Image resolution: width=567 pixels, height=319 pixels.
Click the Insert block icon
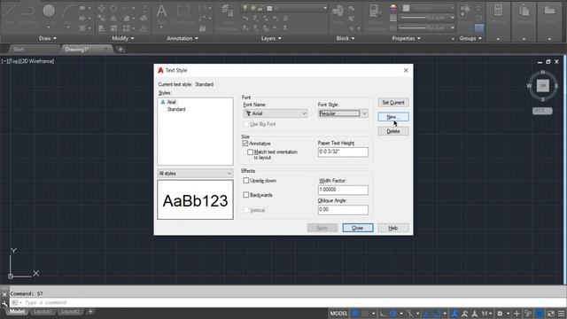tap(338, 14)
